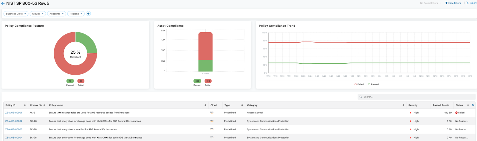Click the Failed status in ZS-AWS-00001 row
Image resolution: width=477 pixels, height=141 pixels.
pos(460,113)
